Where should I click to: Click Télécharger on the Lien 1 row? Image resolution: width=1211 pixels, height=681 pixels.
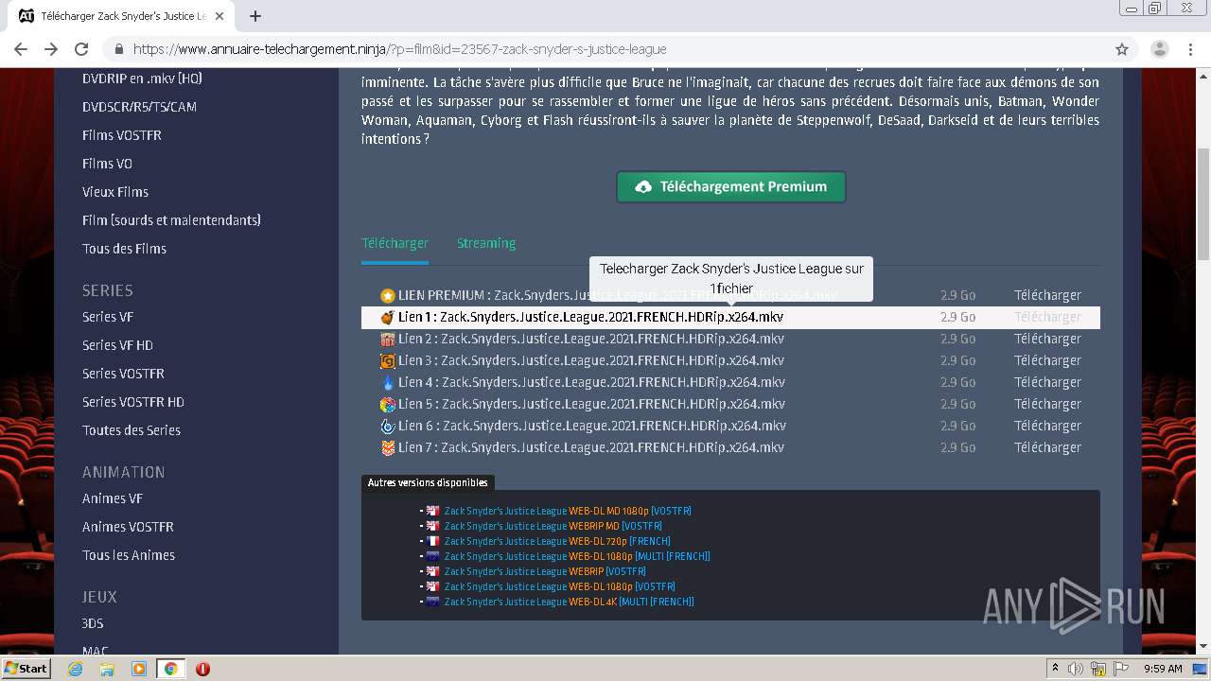pos(1047,317)
